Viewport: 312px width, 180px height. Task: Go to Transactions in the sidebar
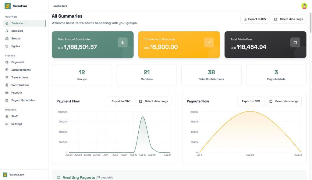(x=19, y=77)
